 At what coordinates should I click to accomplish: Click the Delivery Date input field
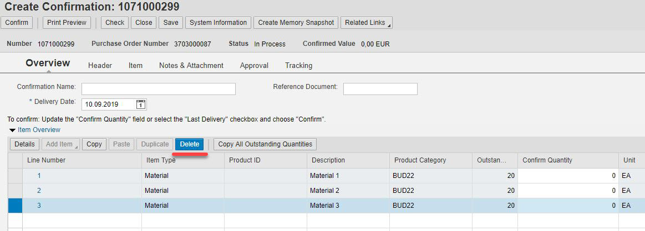point(109,104)
